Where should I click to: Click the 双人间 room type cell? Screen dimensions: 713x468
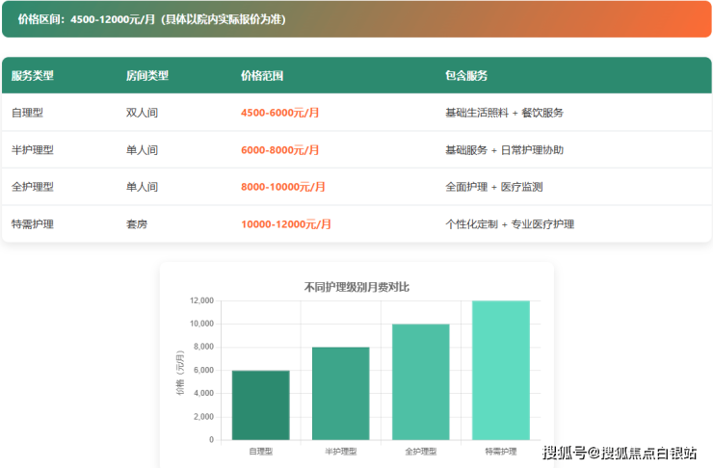tap(142, 113)
